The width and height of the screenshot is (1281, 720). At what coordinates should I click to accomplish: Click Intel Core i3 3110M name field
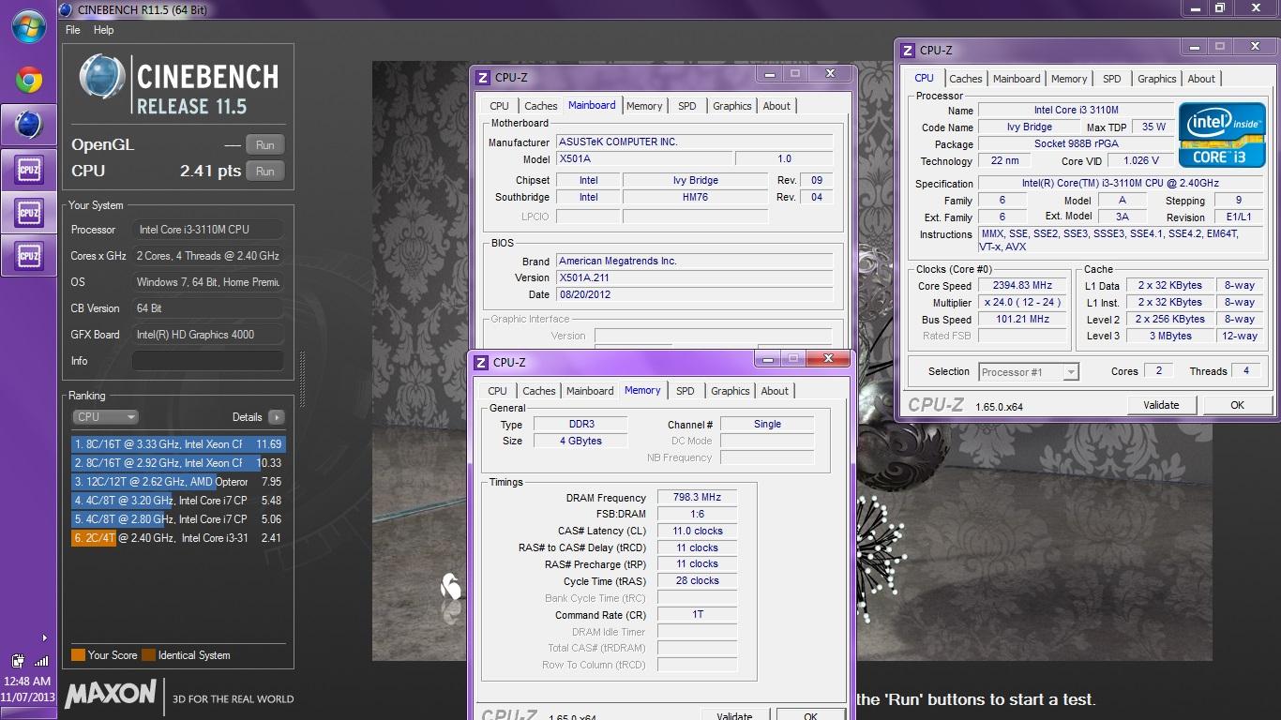1077,111
